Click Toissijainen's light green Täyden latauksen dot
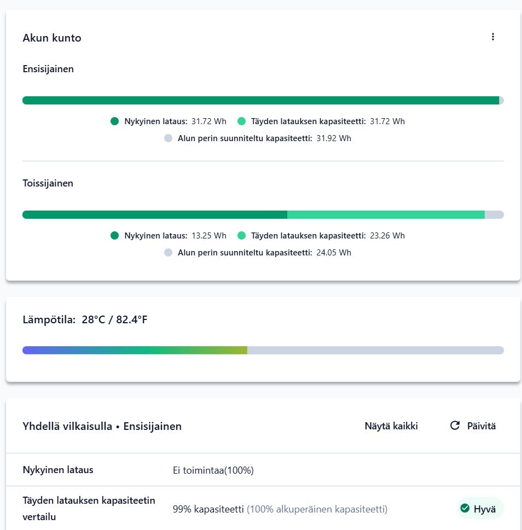The image size is (522, 530). pyautogui.click(x=241, y=236)
